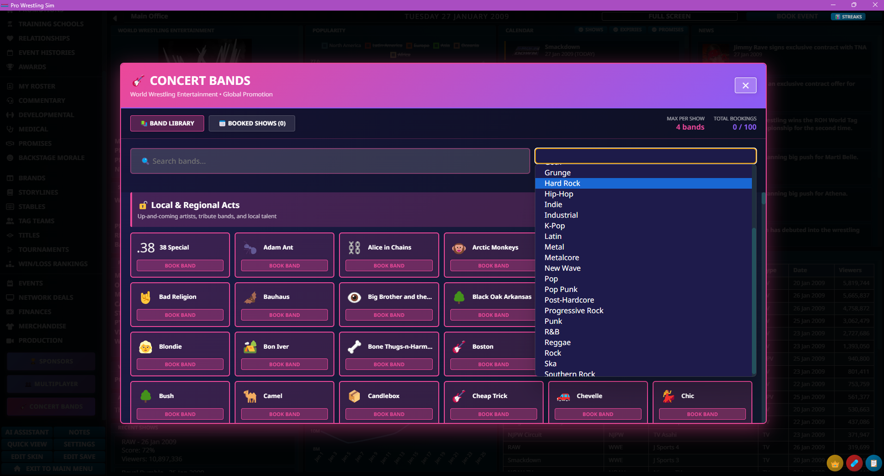
Task: Switch to the Band Library tab
Action: pyautogui.click(x=167, y=123)
